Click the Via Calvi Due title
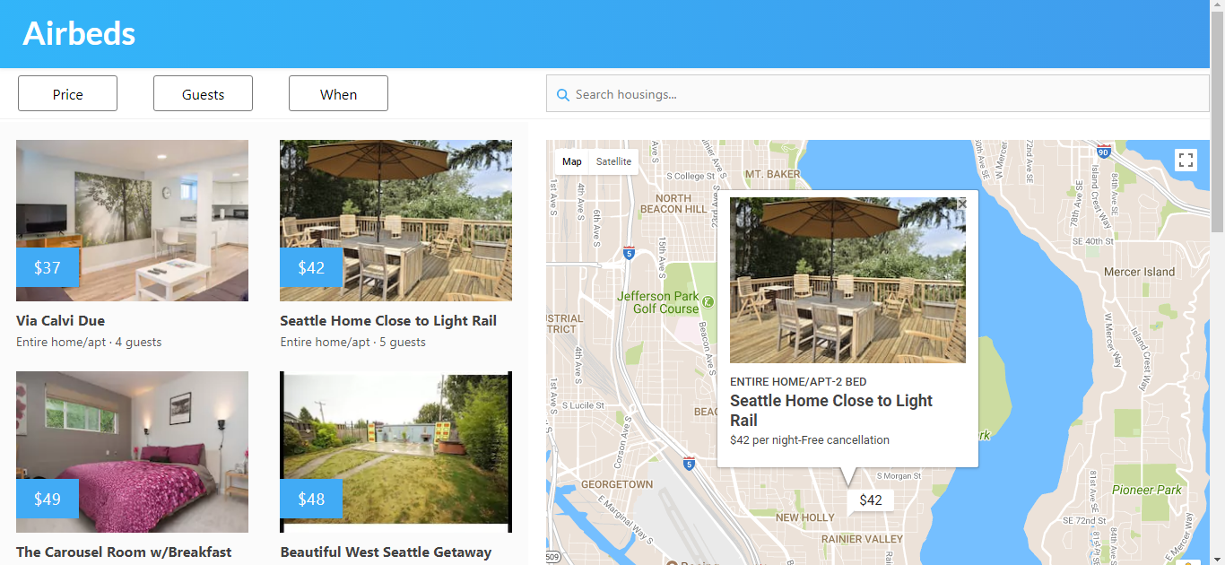 [x=60, y=320]
